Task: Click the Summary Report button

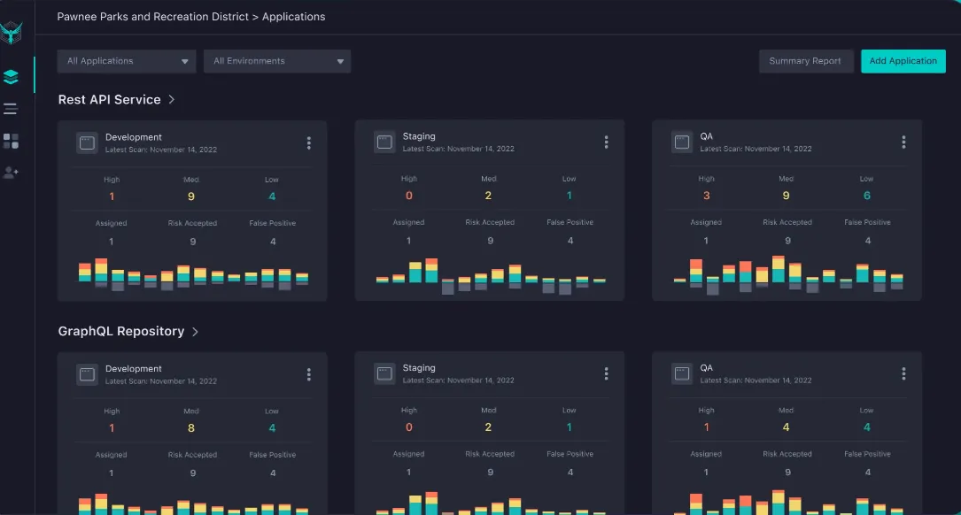Action: [806, 61]
